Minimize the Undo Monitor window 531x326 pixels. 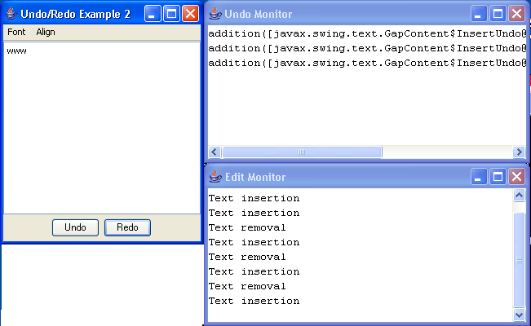[479, 14]
